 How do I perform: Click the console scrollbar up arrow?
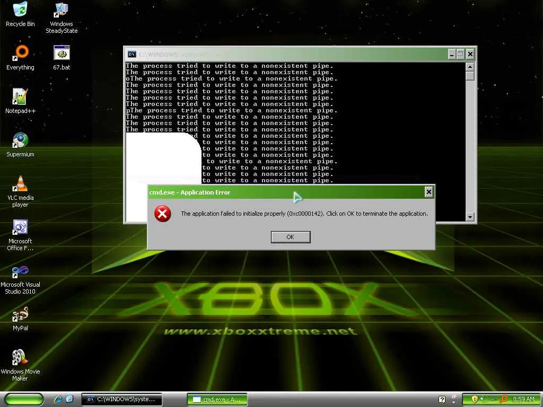click(x=470, y=67)
